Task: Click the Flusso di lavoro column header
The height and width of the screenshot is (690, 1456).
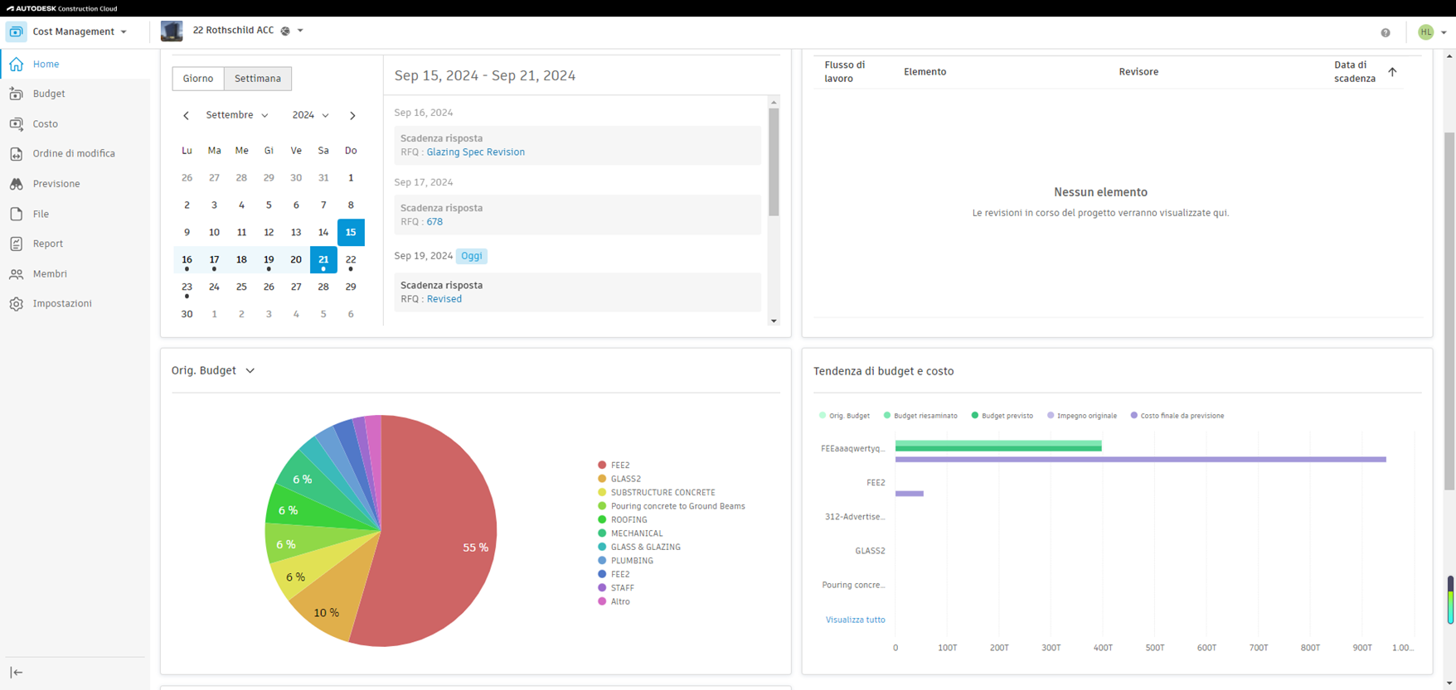Action: 845,72
